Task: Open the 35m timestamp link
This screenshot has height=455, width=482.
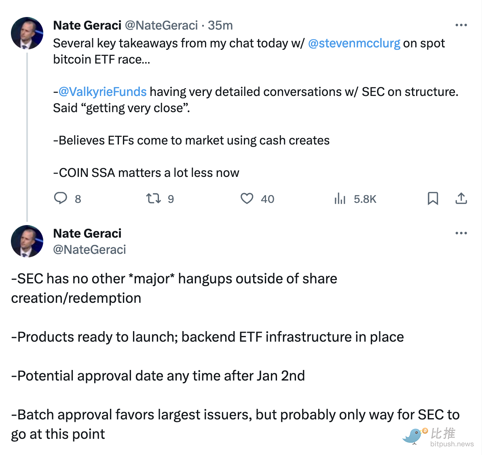Action: point(220,26)
